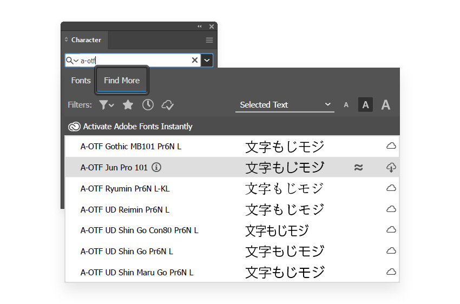Activate A-OTF UD Shin Maru Go cloud icon
The width and height of the screenshot is (460, 304).
391,272
